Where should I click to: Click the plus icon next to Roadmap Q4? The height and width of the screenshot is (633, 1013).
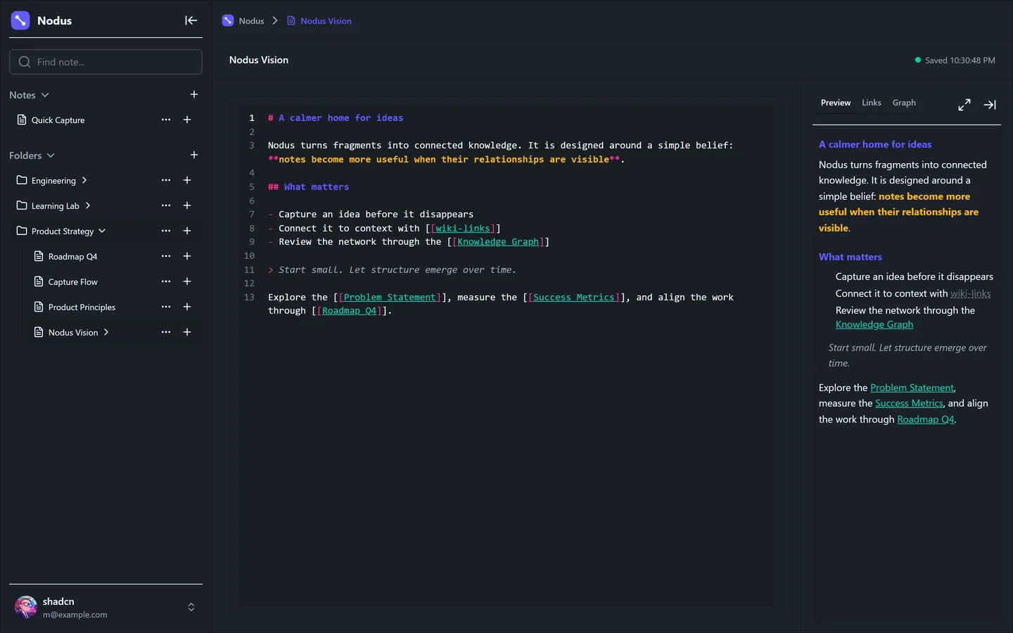187,256
